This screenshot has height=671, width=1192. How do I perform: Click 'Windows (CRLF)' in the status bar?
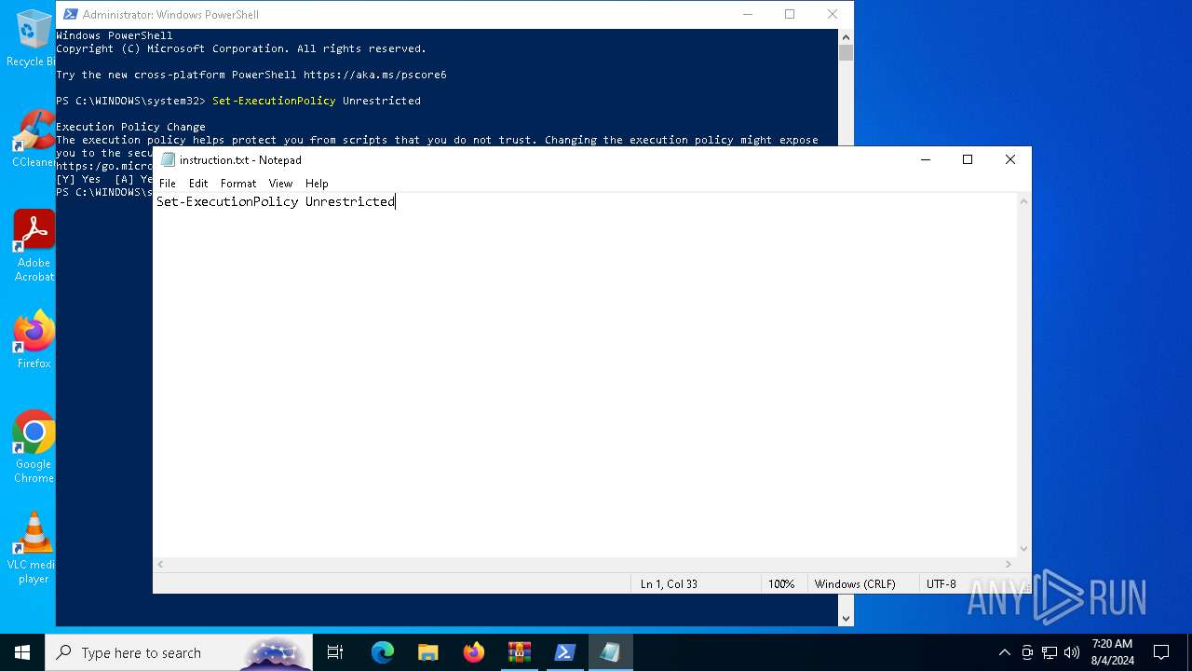coord(855,584)
